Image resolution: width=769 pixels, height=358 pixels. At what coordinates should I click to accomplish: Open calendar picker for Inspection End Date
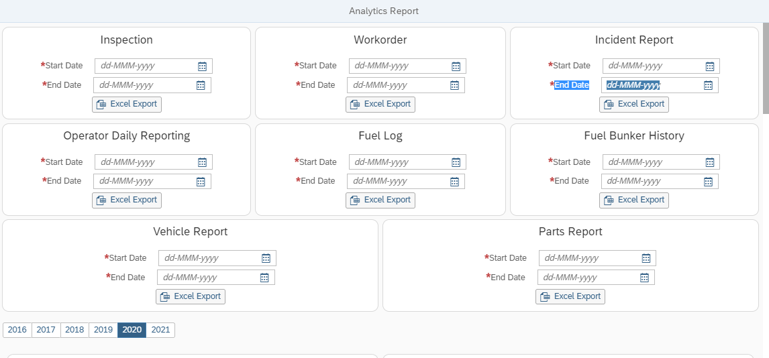(x=201, y=85)
